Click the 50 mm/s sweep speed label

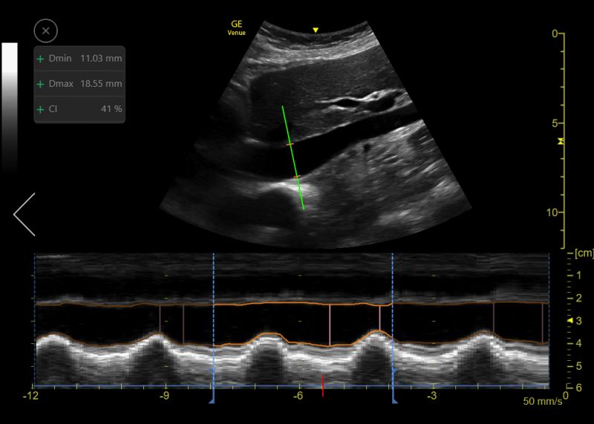543,401
